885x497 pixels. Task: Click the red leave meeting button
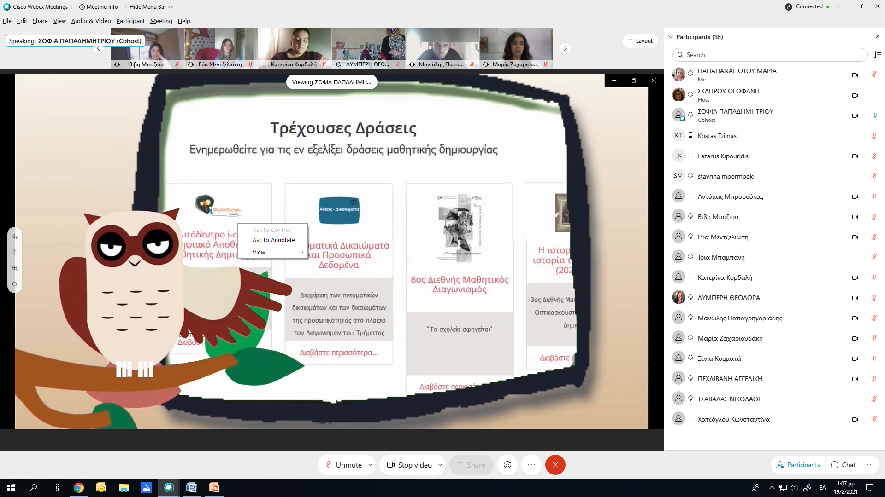click(x=555, y=465)
